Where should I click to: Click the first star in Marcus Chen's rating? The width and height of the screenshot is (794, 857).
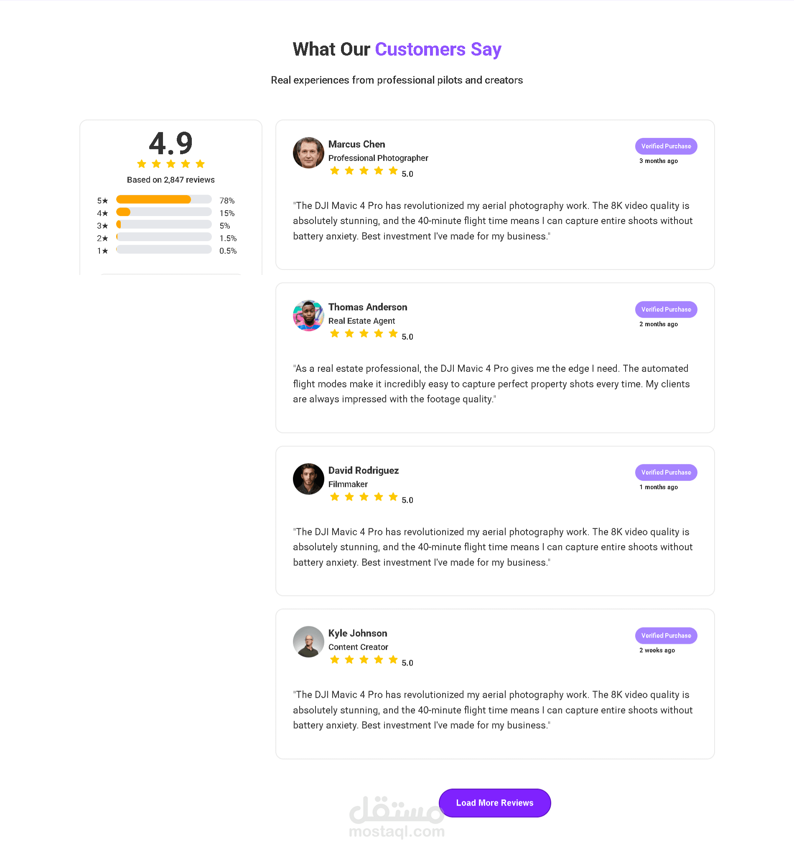(335, 170)
